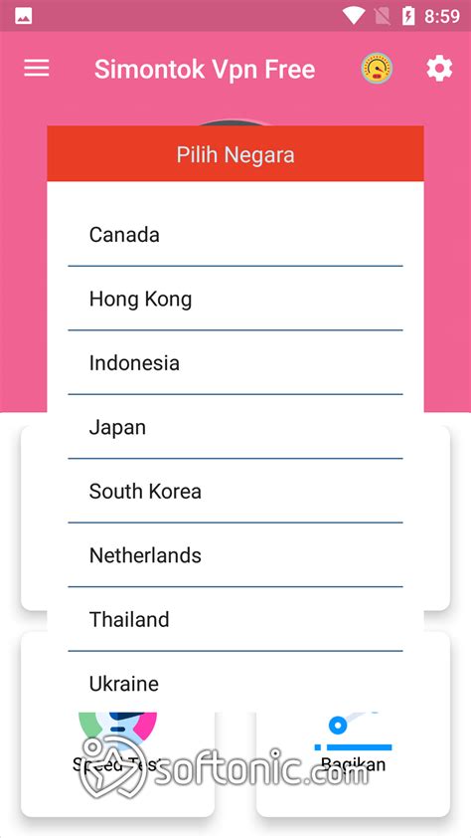
Task: Select Indonesia from the list
Action: 235,362
